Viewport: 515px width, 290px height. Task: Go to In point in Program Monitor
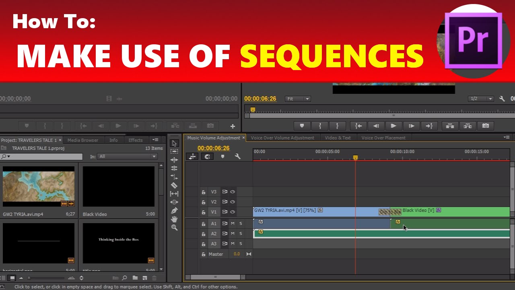[358, 126]
